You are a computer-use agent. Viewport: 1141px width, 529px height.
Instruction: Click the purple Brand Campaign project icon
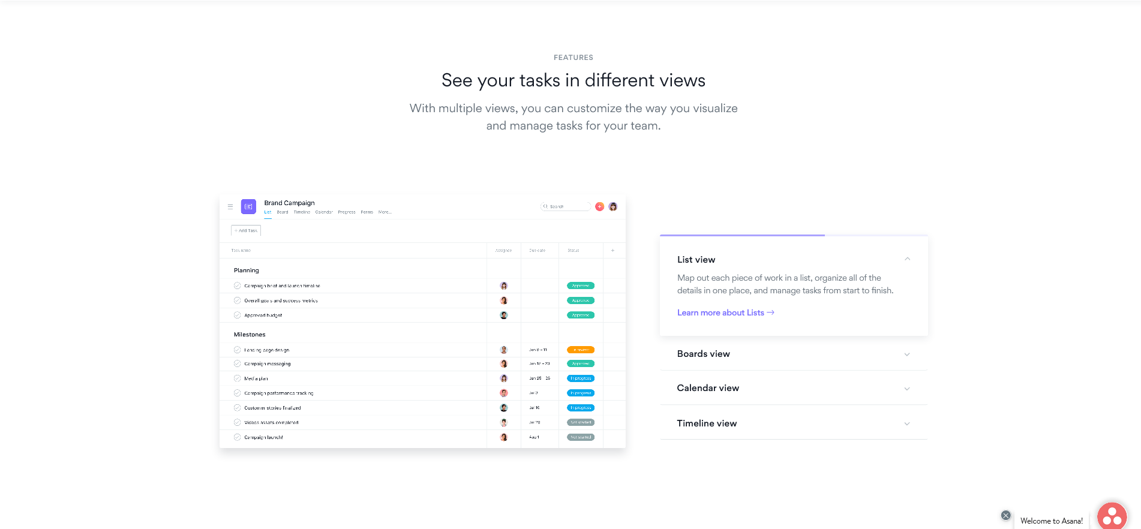tap(248, 207)
